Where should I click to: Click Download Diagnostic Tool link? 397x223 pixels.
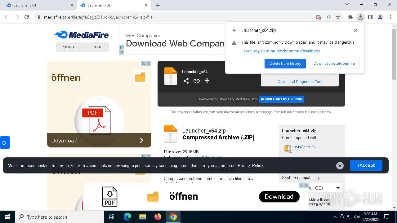coord(300,82)
